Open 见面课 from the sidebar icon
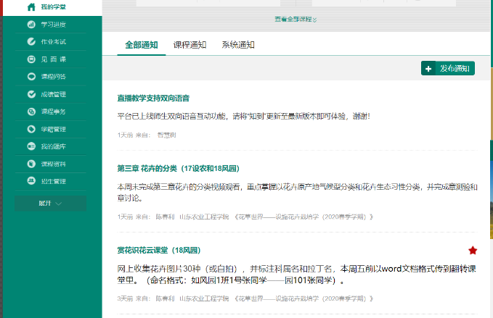Screen dimensions: 493x318 pyautogui.click(x=31, y=59)
